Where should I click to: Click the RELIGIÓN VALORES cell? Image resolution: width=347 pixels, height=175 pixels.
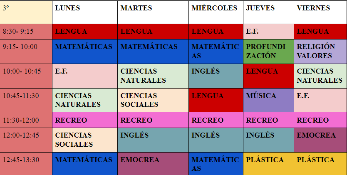320,51
